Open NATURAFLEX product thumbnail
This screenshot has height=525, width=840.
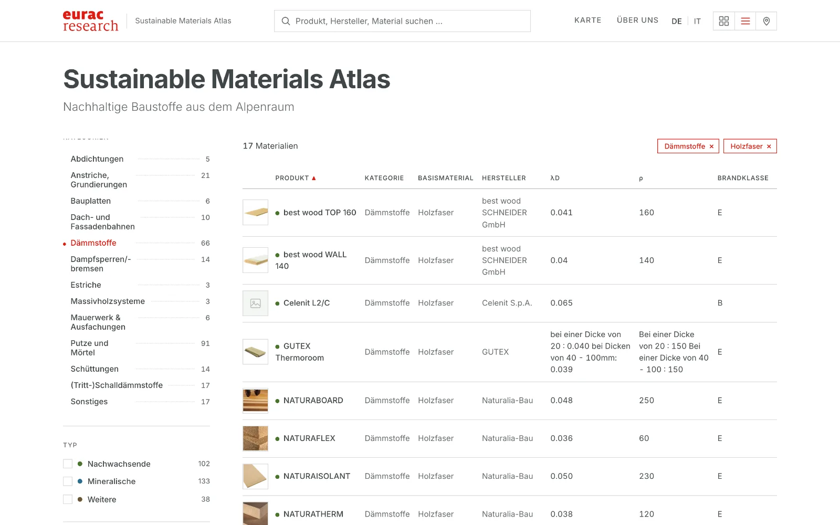click(256, 438)
